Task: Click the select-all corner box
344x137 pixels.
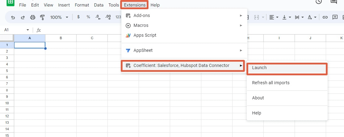Action: (7, 38)
